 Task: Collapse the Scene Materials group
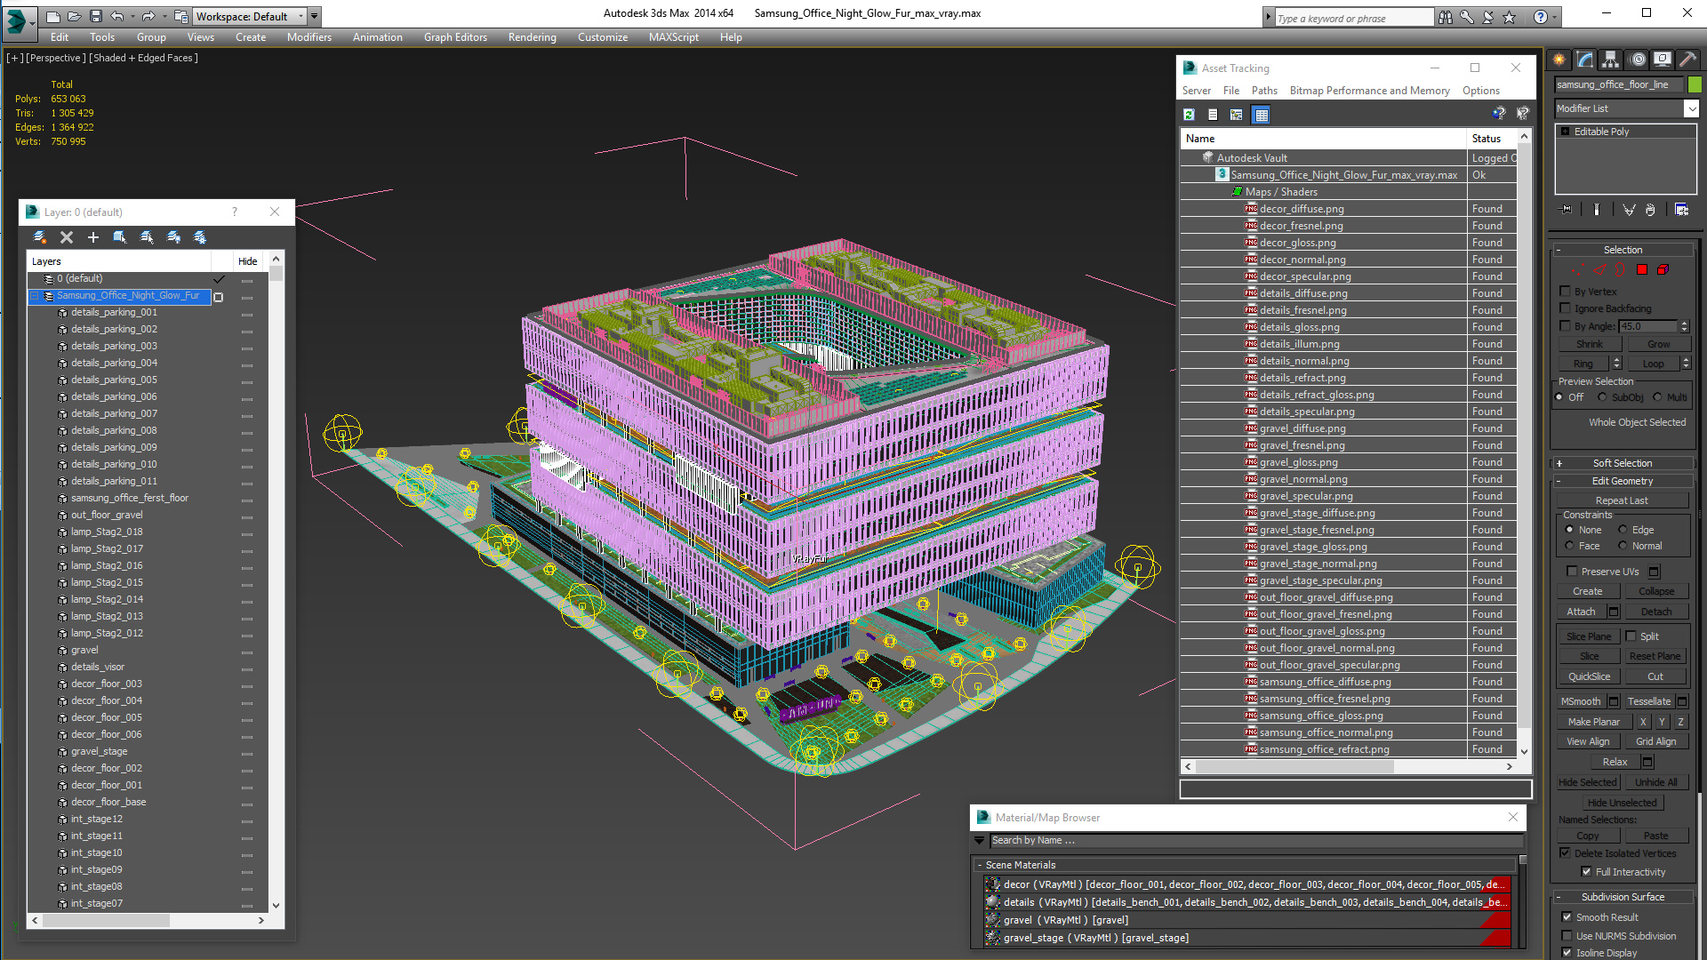point(980,865)
